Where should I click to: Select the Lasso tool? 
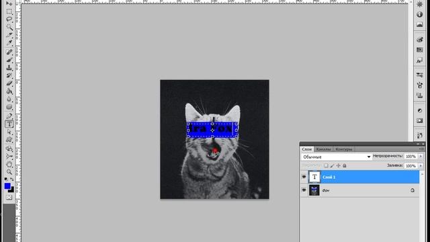pos(9,19)
